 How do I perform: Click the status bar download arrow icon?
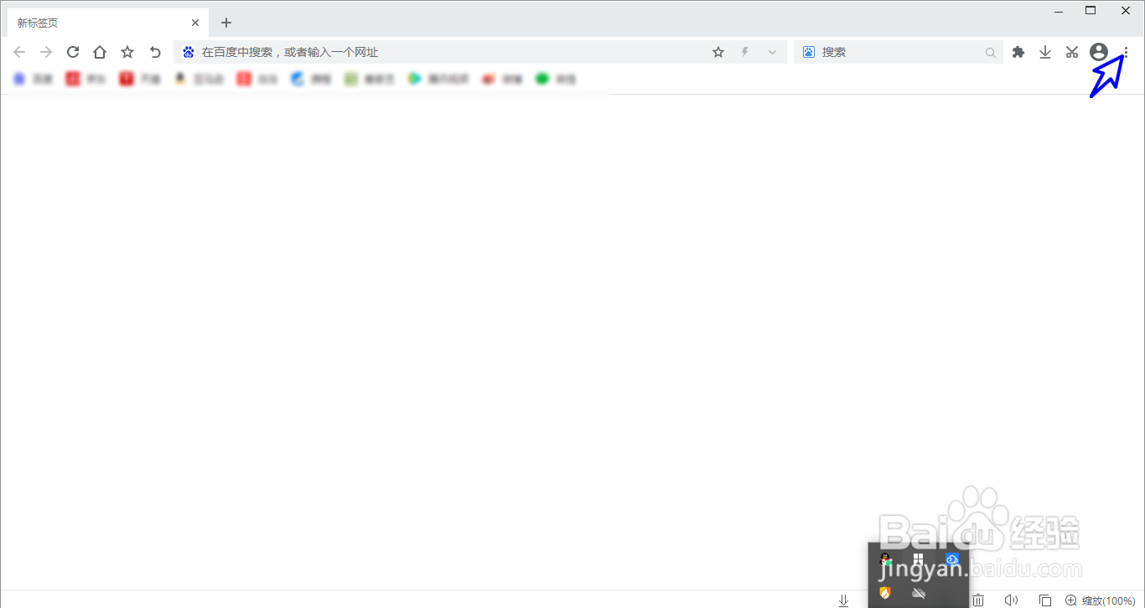point(843,600)
